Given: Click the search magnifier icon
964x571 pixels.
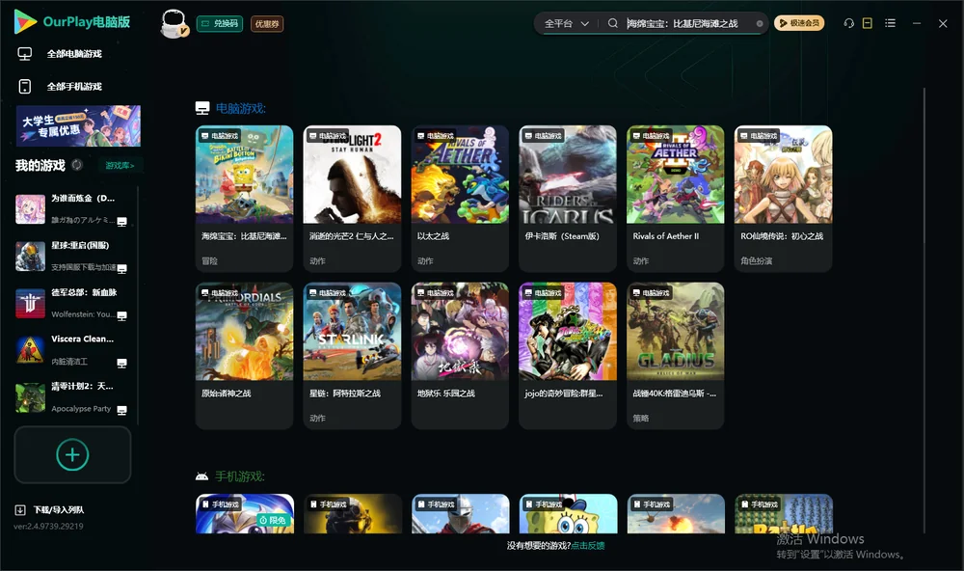Looking at the screenshot, I should [x=612, y=23].
